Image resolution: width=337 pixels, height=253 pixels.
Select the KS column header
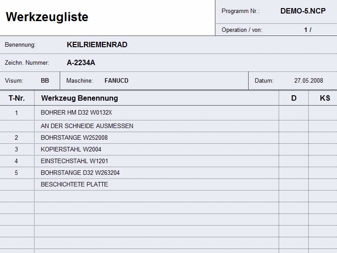click(325, 98)
